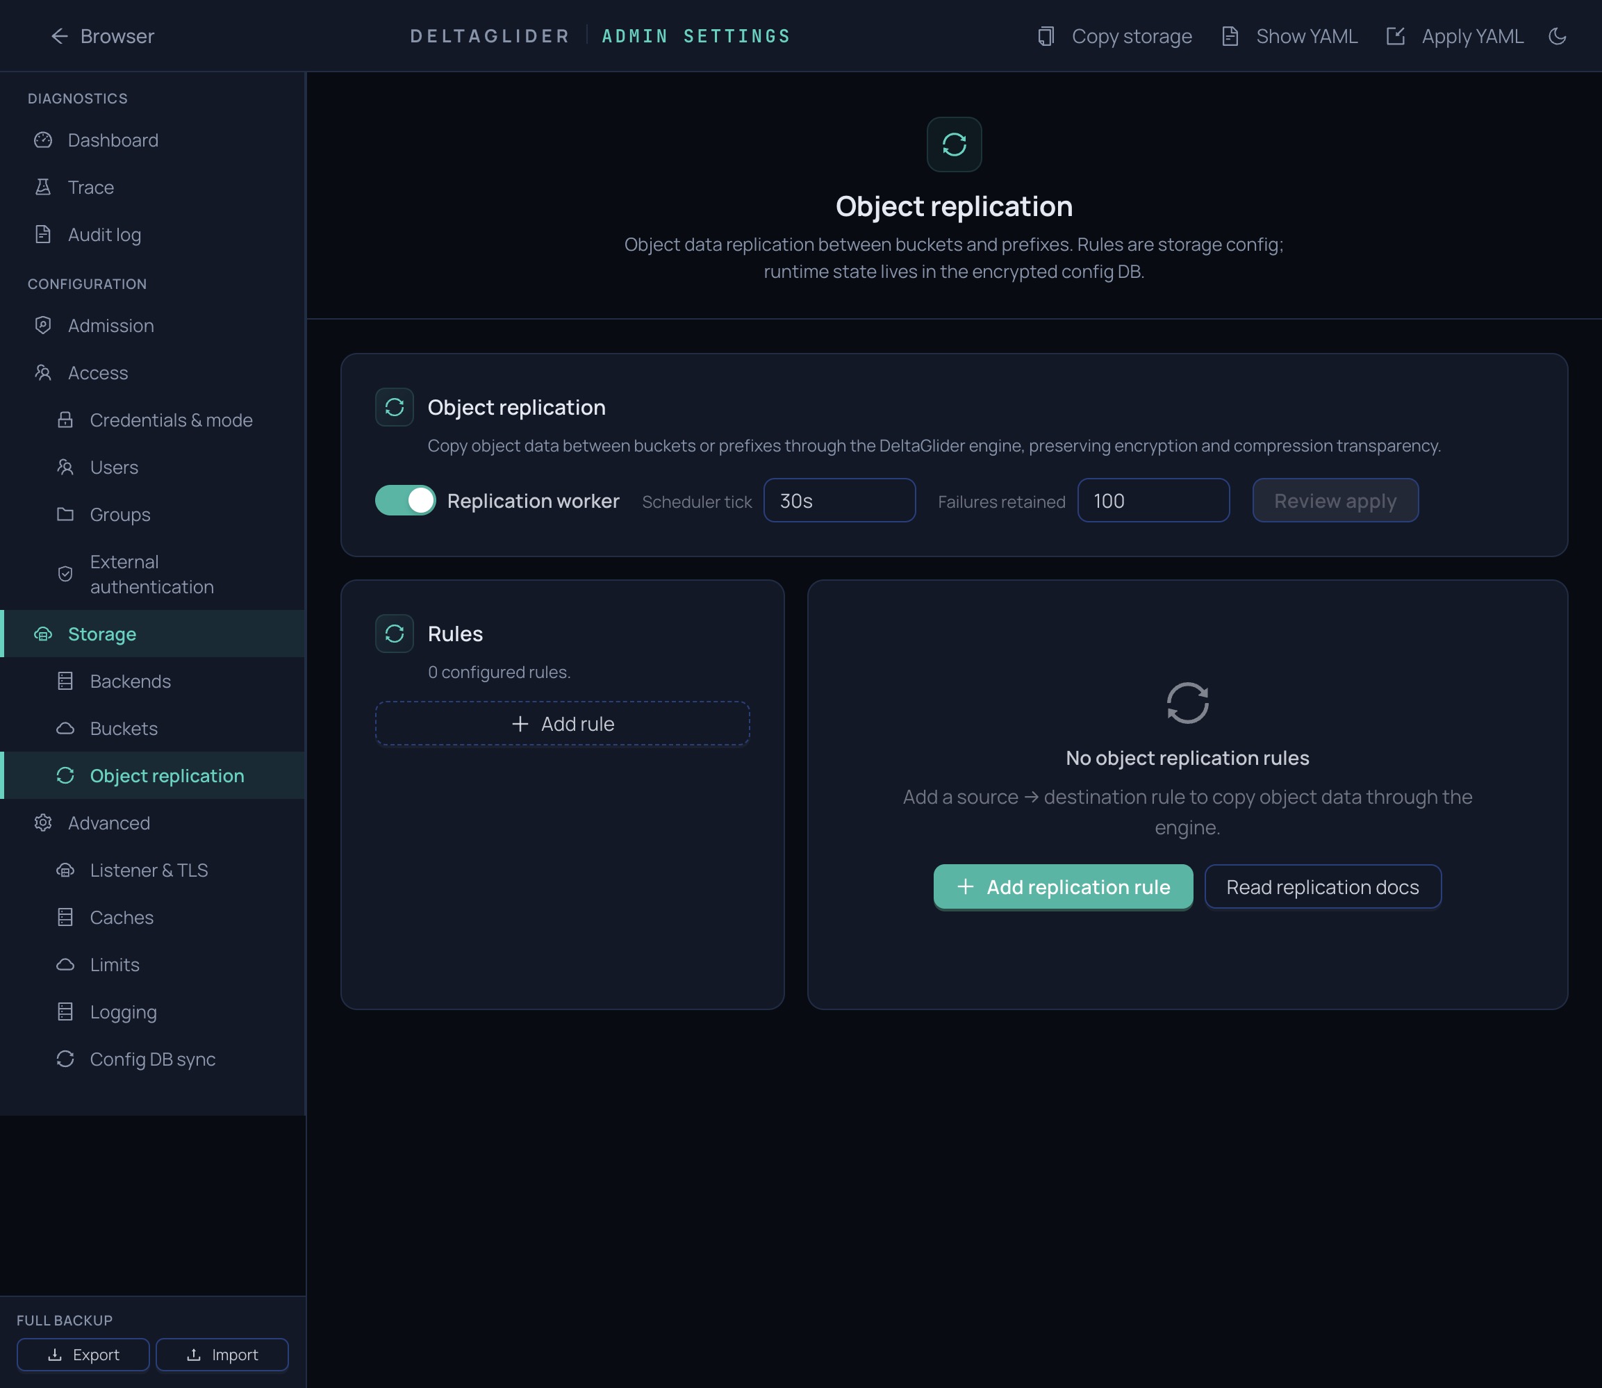
Task: Click the Audit log file icon
Action: point(43,234)
